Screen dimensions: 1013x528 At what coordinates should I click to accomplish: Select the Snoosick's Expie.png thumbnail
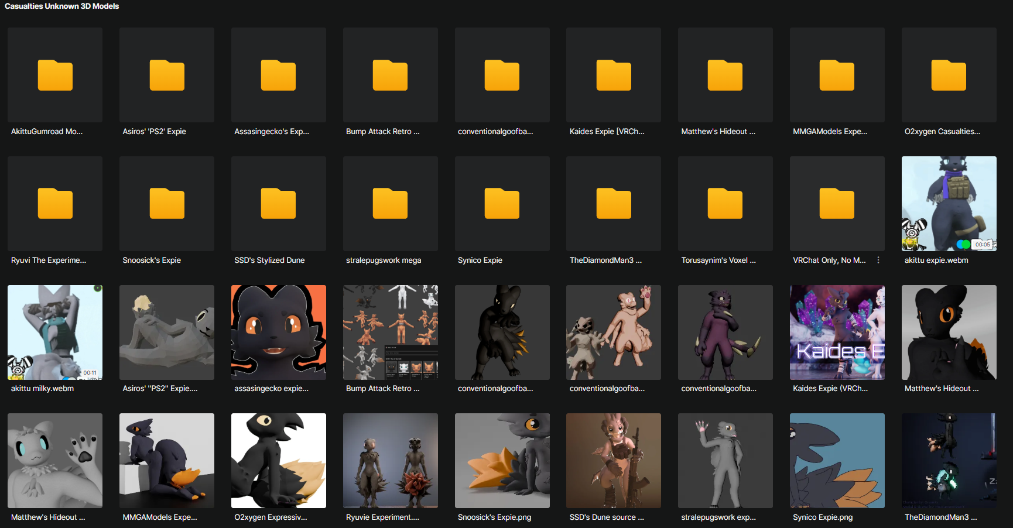point(502,461)
